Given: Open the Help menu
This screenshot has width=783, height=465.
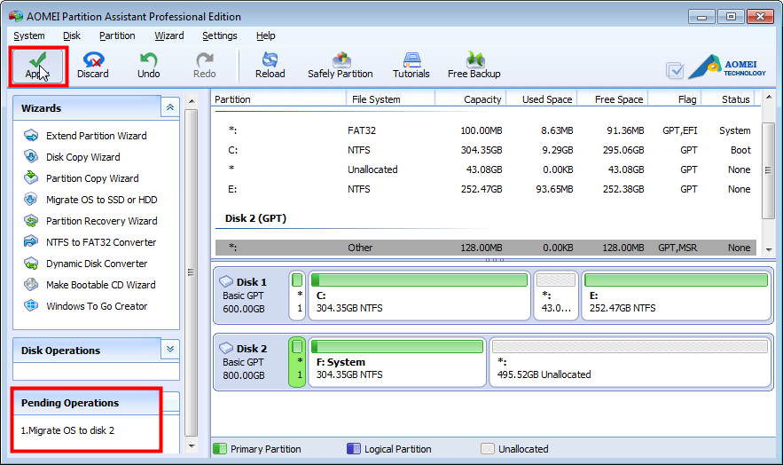Looking at the screenshot, I should 266,35.
